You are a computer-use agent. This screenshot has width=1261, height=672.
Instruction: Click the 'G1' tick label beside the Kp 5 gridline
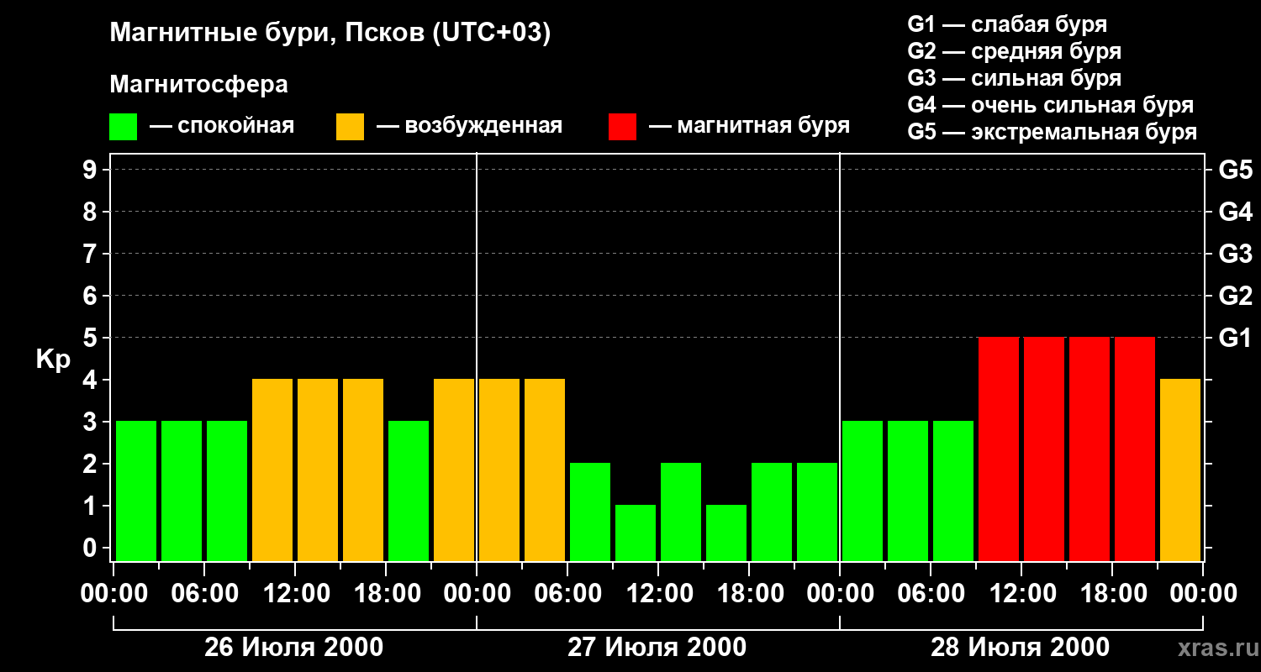[1235, 338]
